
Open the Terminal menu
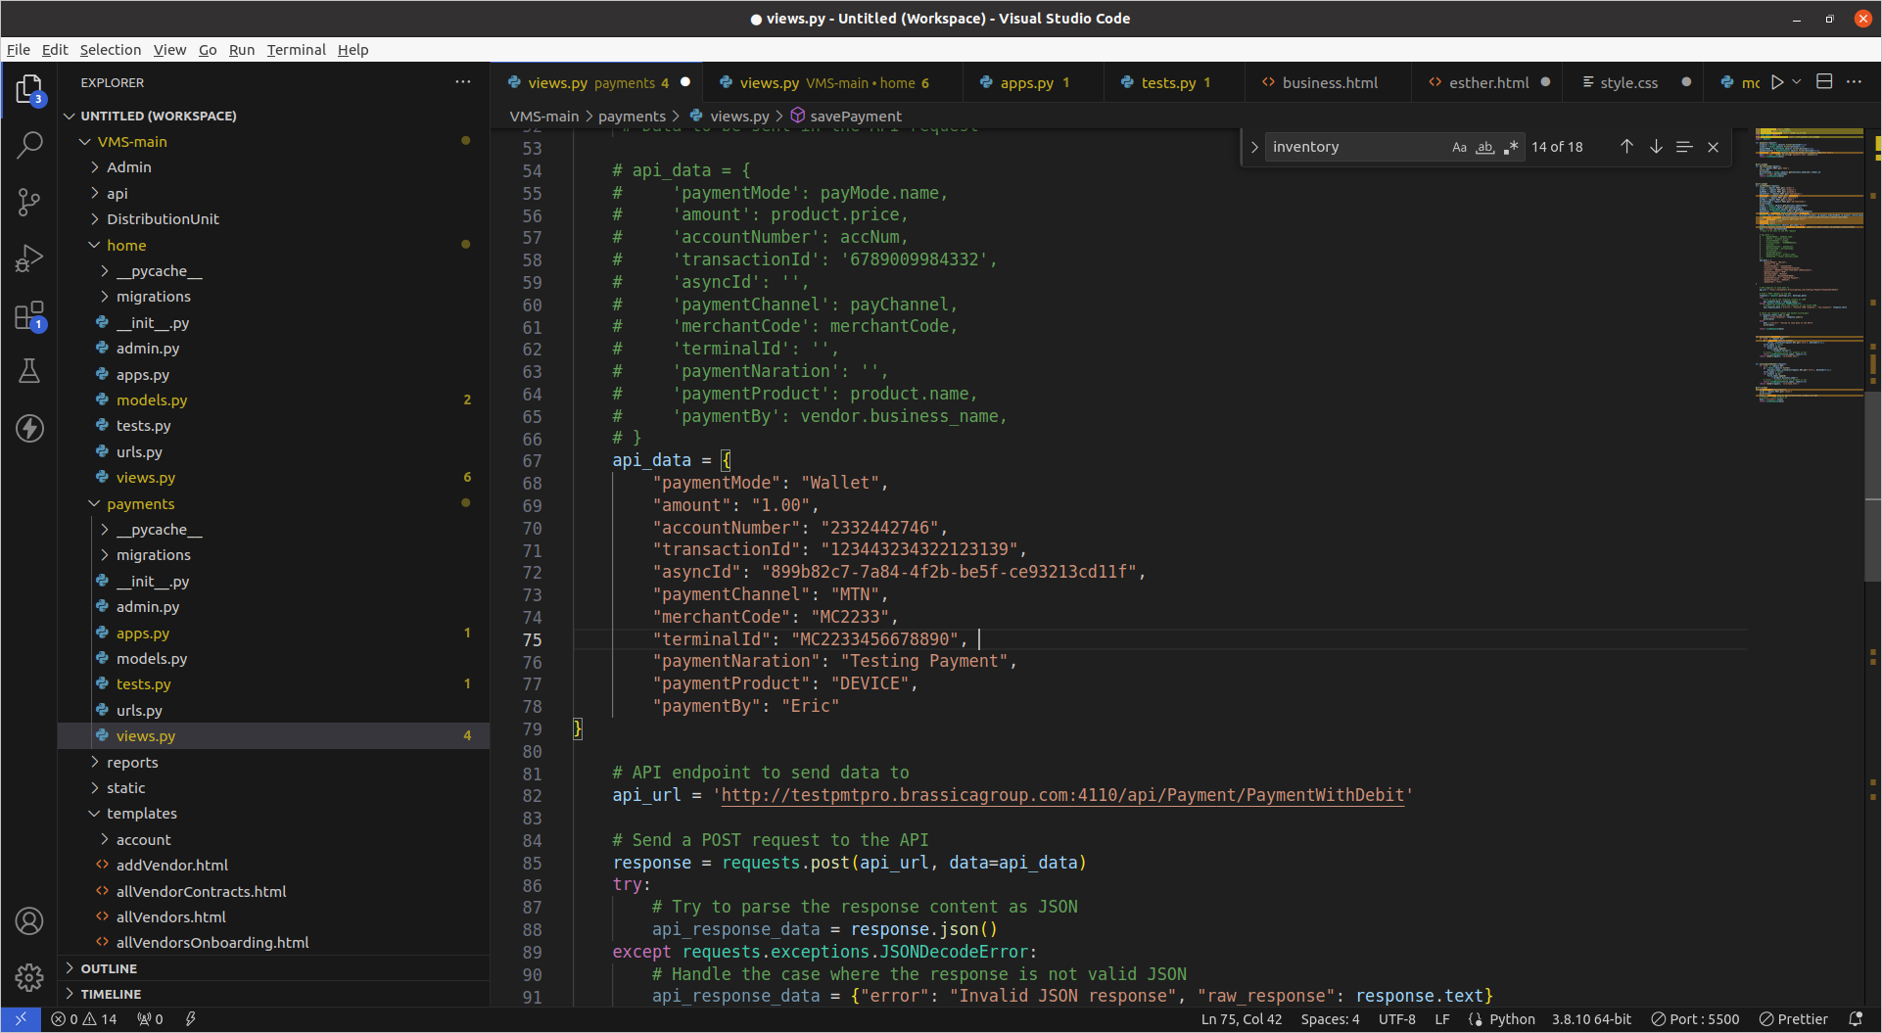296,50
